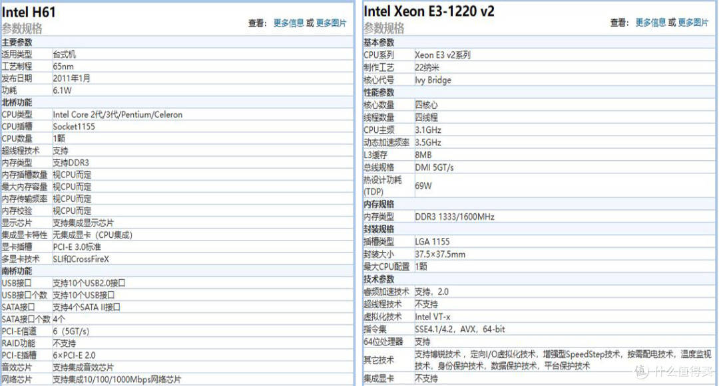Open 更多信息 link in Xeon E3-1220 v2 panel
This screenshot has height=386, width=719.
pos(650,23)
